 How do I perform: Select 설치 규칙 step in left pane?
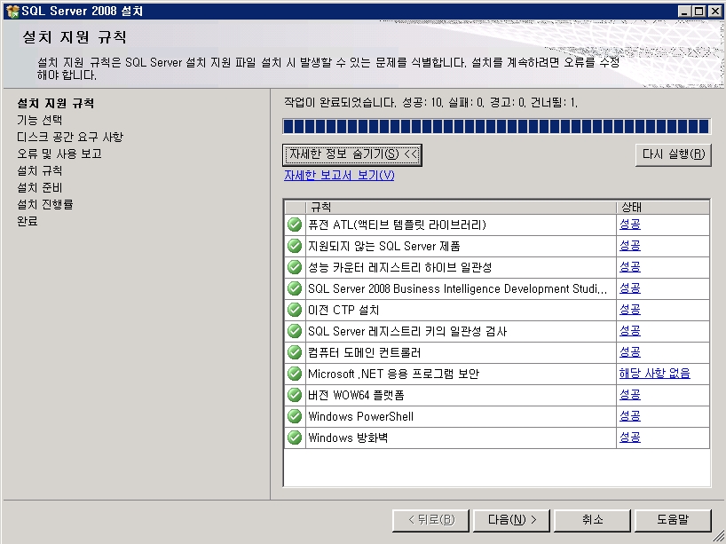pyautogui.click(x=39, y=171)
